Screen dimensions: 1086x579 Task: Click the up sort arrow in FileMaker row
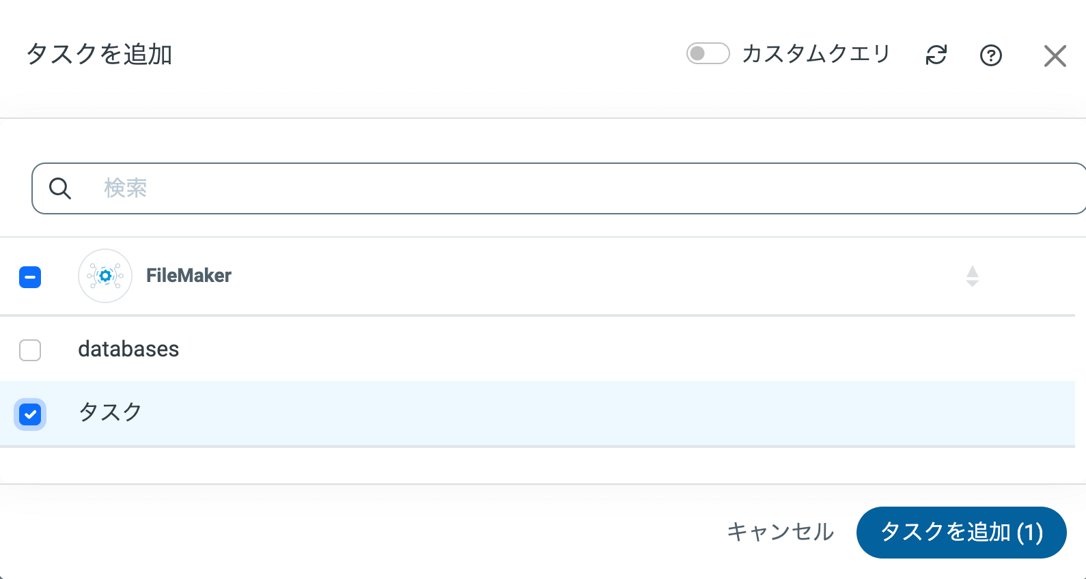click(973, 271)
